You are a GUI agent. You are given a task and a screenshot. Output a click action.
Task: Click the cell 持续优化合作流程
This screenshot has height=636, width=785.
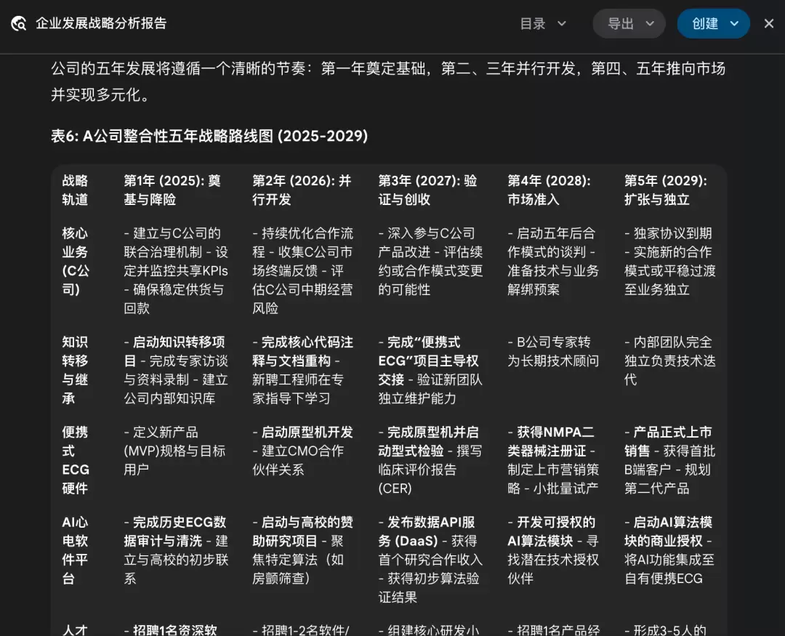[302, 270]
